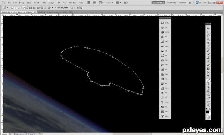Viewport: 224px width, 135px height.
Task: Open the Window menu
Action: (x=72, y=3)
